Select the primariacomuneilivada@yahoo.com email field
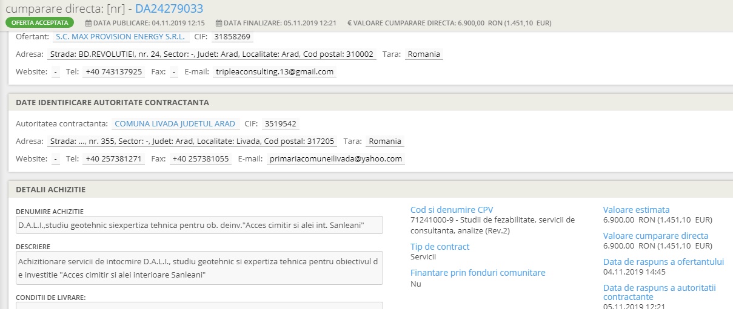 336,159
